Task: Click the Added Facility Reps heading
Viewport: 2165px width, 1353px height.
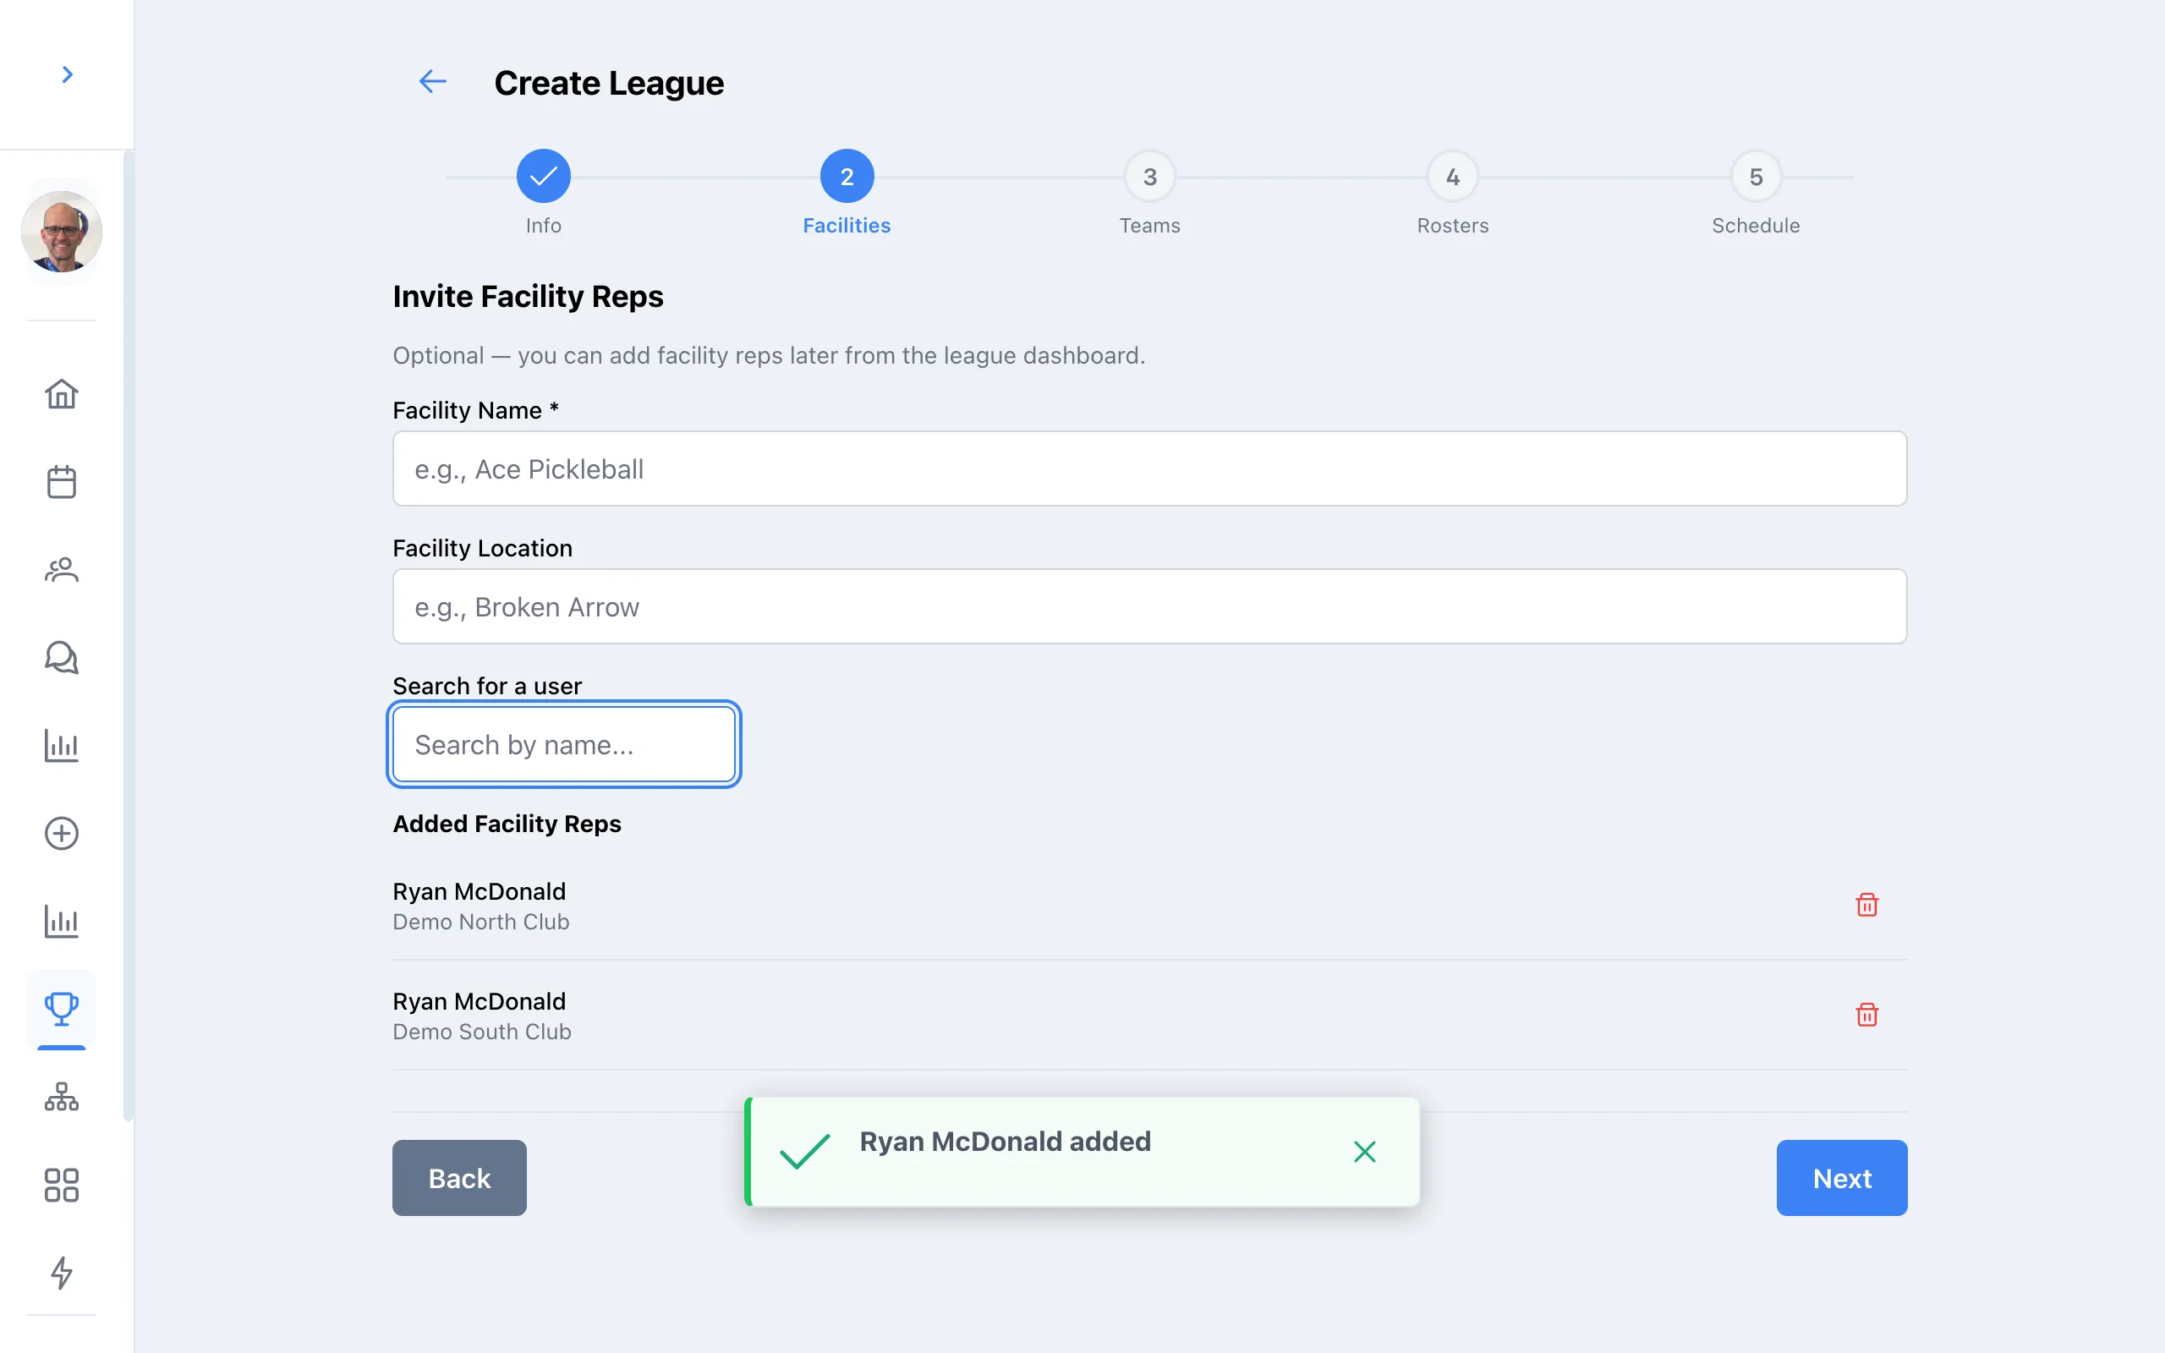Action: (x=507, y=824)
